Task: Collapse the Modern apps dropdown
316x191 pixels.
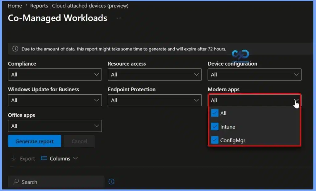Action: pyautogui.click(x=255, y=100)
